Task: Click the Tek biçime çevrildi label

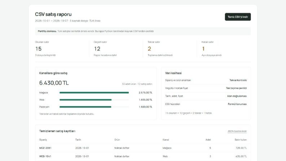Action: click(x=236, y=88)
